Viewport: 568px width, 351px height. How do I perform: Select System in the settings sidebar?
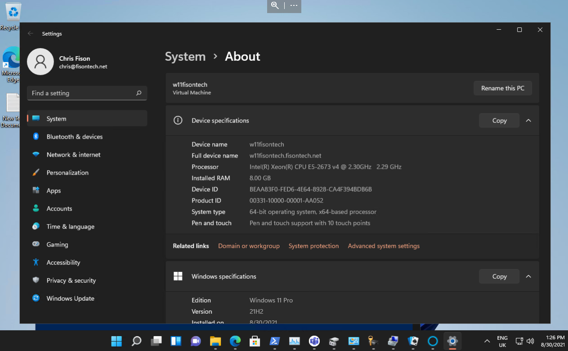[x=87, y=118]
